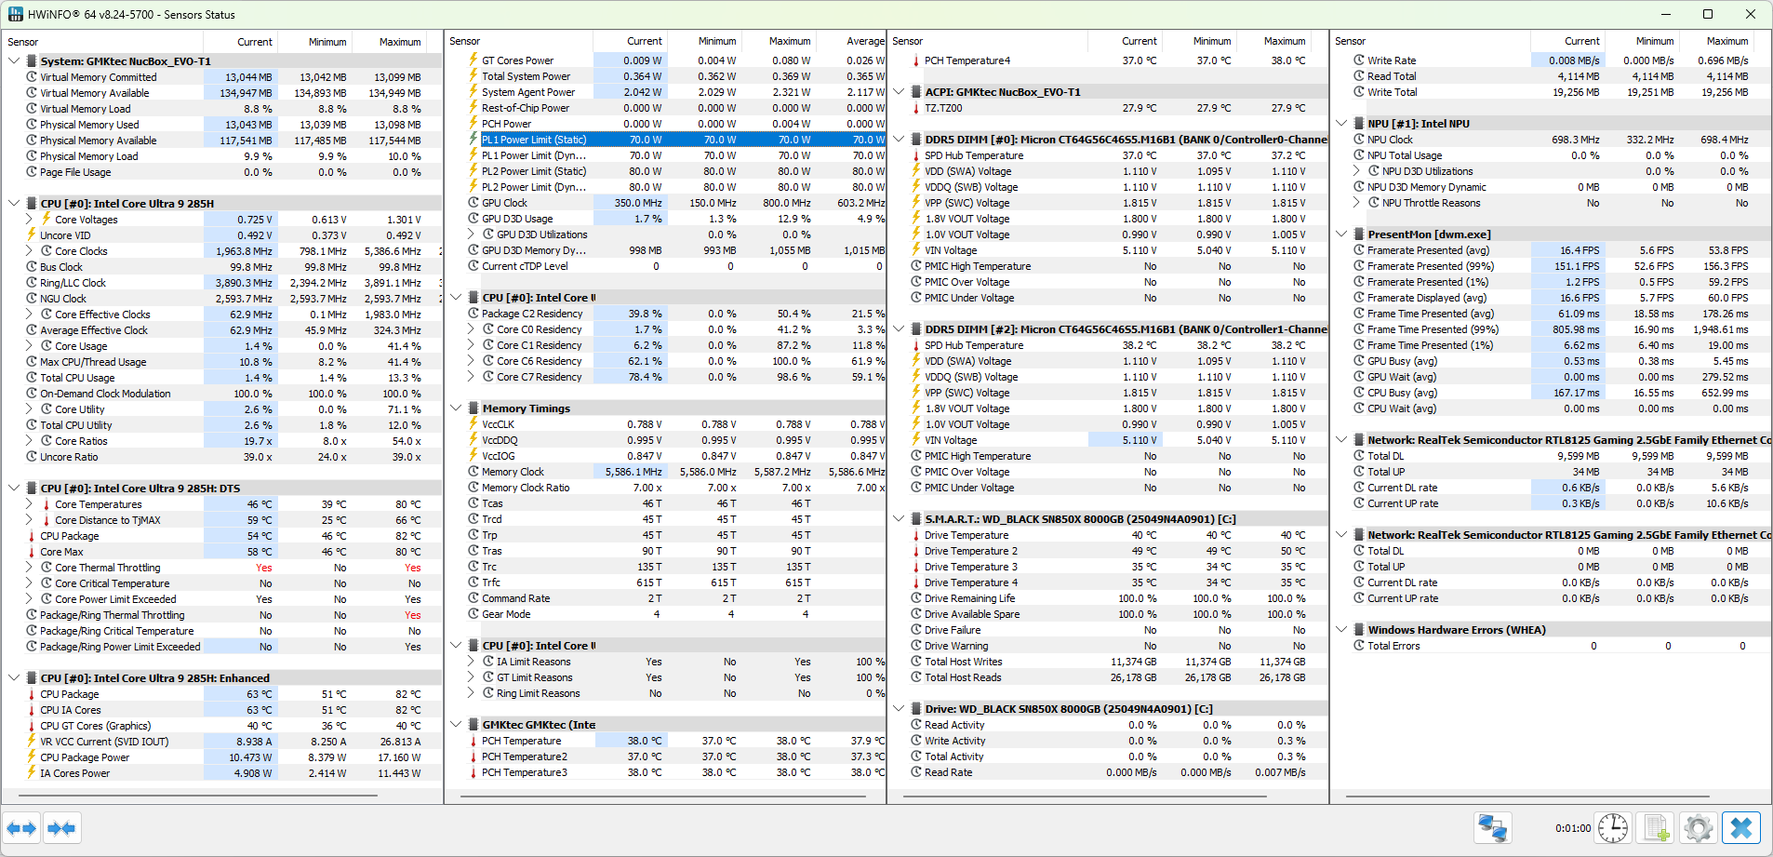The height and width of the screenshot is (857, 1773).
Task: Start logging with the sheet-plus icon
Action: (x=1656, y=828)
